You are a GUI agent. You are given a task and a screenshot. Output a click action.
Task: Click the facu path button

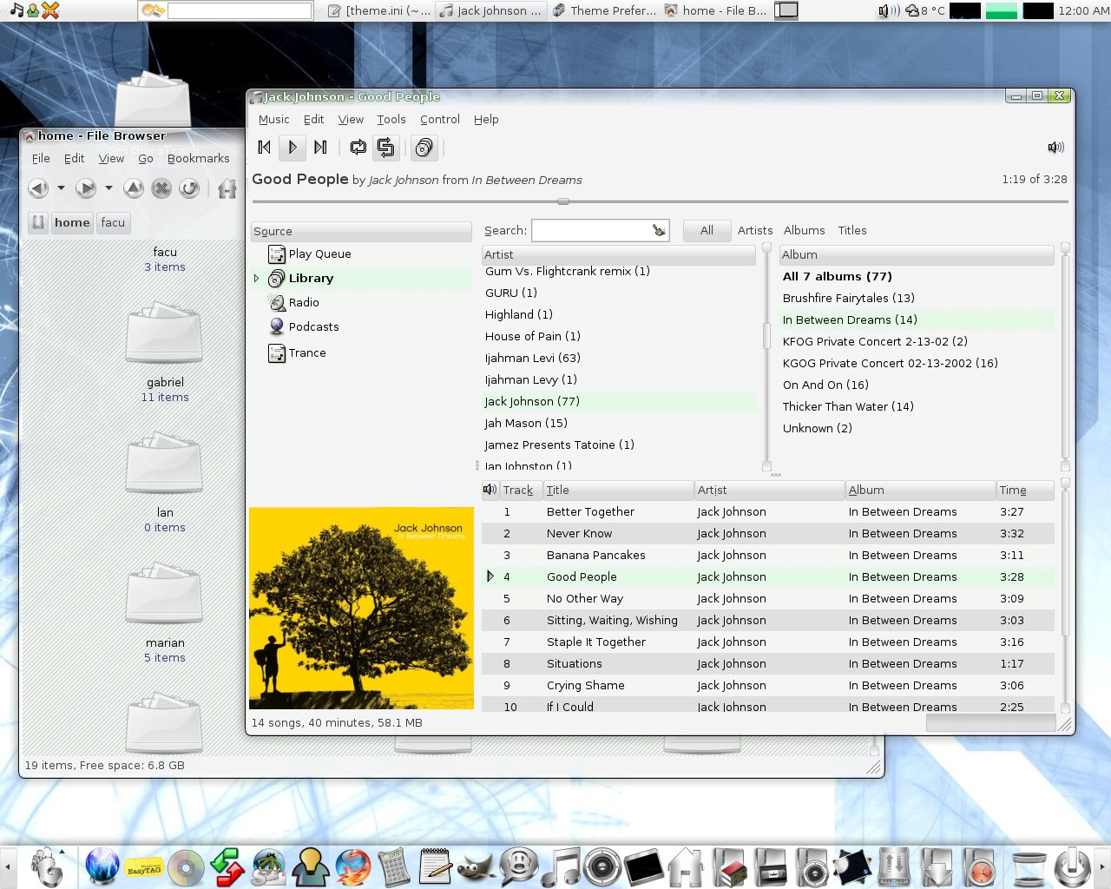coord(113,223)
